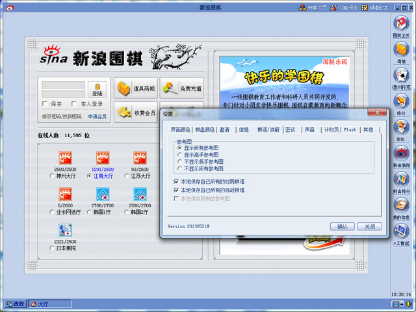Open the 道具商城 item shop button

tap(136, 88)
